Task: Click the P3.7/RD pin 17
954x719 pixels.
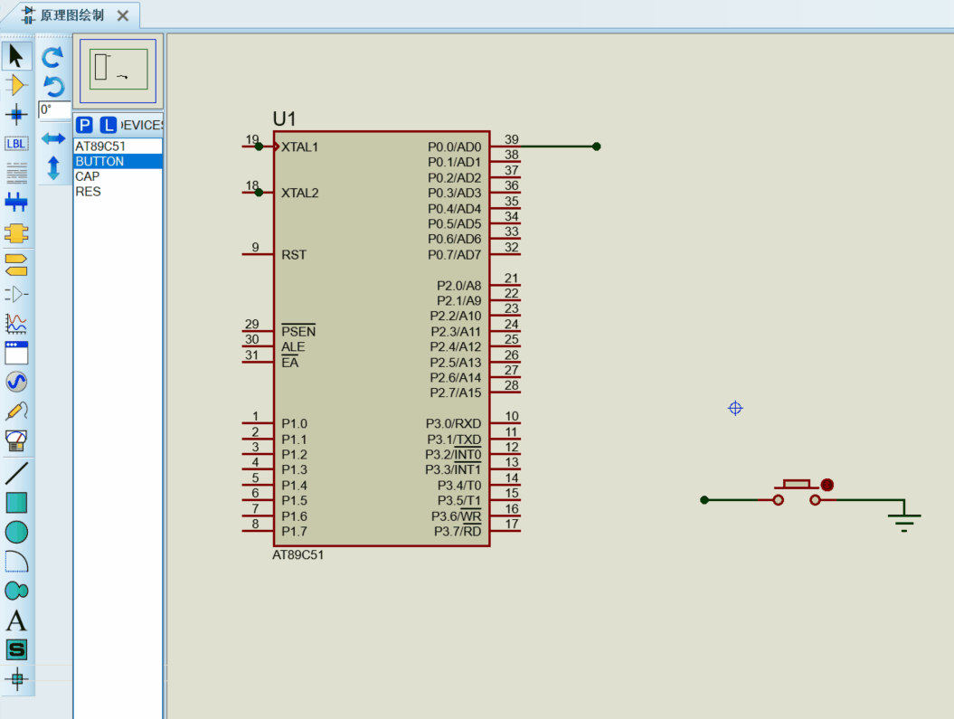Action: point(505,530)
